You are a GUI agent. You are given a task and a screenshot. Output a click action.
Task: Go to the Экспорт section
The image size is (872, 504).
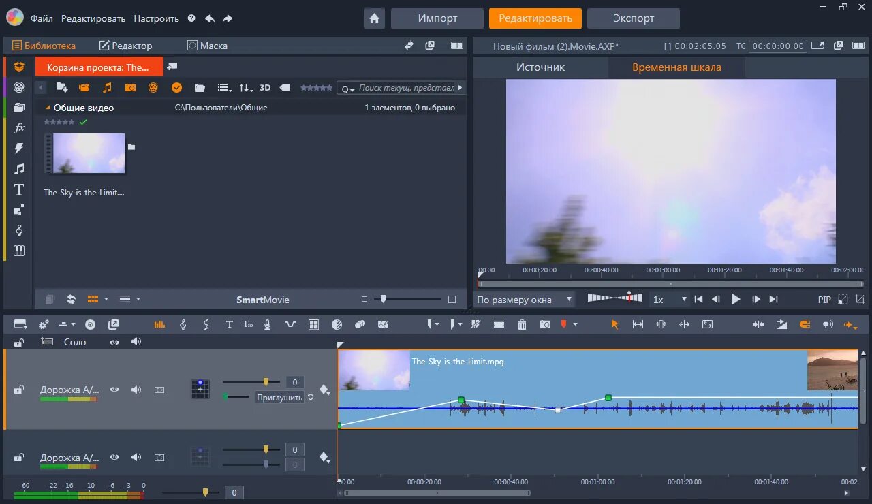pyautogui.click(x=634, y=18)
